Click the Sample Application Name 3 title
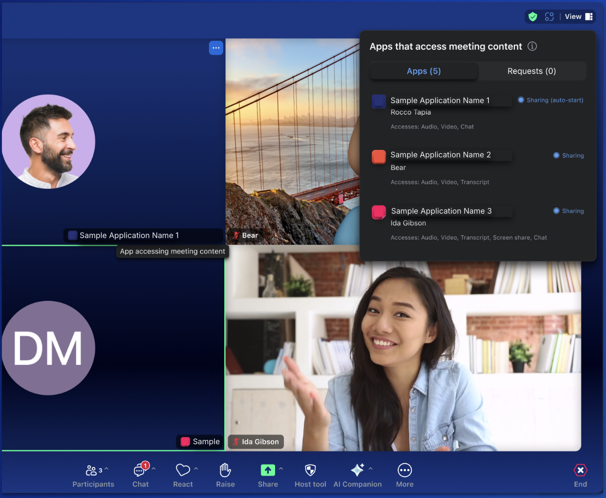This screenshot has width=606, height=498. click(x=441, y=211)
